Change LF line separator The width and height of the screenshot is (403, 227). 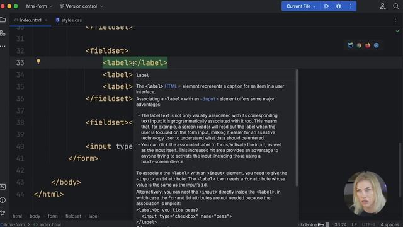coord(354,224)
